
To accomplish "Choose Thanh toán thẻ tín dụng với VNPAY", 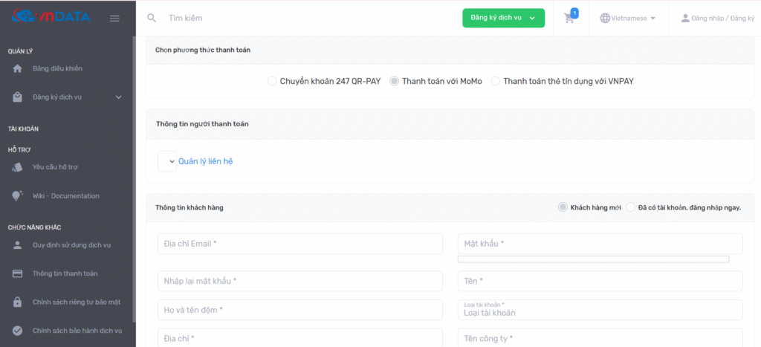I will click(496, 81).
